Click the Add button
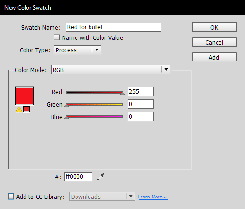The height and width of the screenshot is (209, 245). (x=214, y=57)
